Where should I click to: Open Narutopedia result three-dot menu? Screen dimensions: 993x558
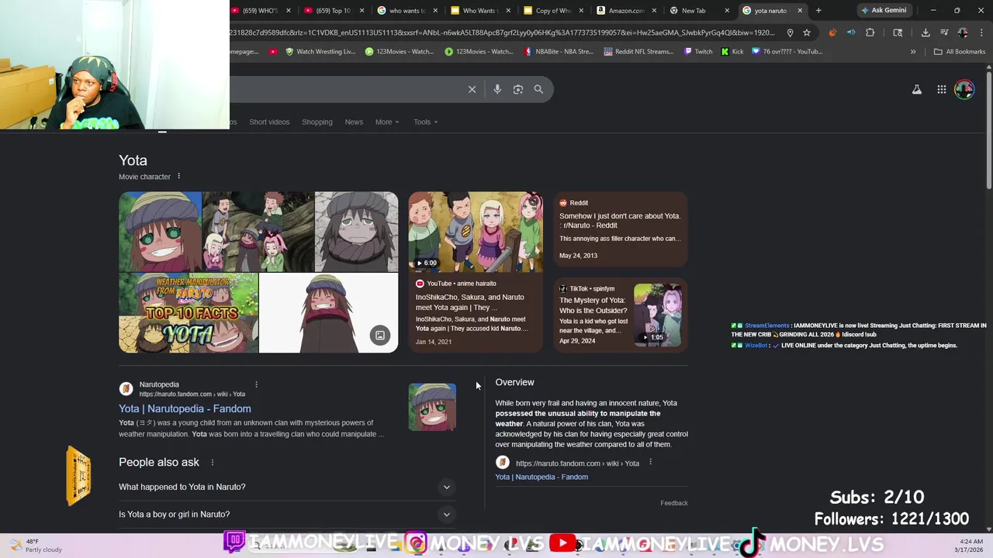(x=256, y=384)
